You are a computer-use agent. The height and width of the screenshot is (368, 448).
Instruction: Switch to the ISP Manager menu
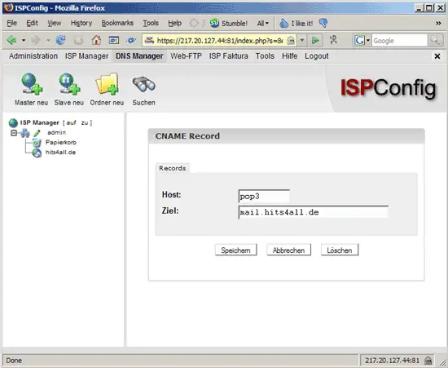(86, 56)
